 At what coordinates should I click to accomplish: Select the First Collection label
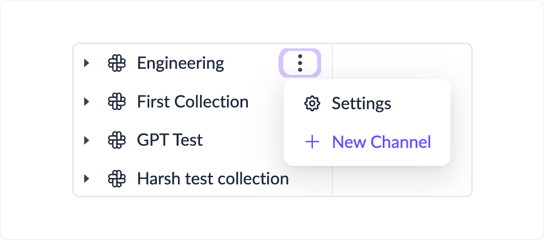193,101
